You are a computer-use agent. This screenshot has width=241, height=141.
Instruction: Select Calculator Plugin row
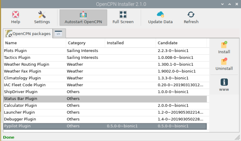[105, 106]
